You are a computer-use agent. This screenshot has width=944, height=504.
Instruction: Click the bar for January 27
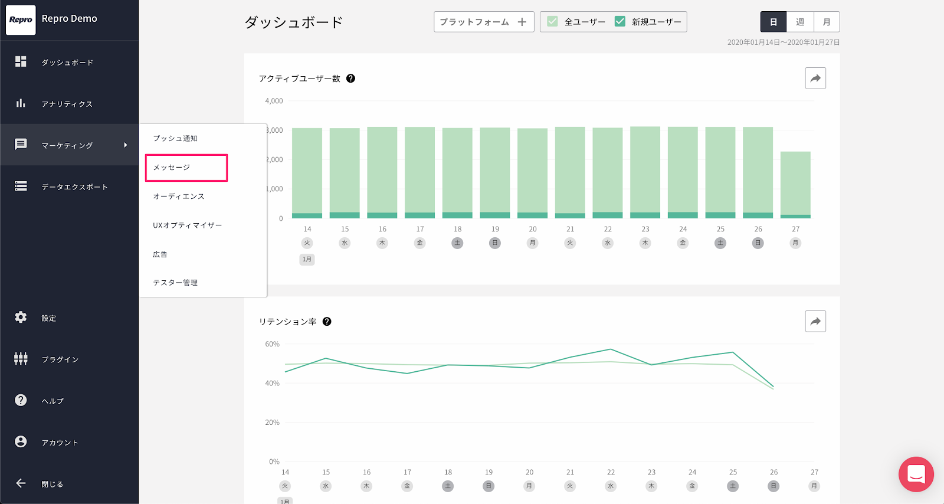click(x=795, y=184)
